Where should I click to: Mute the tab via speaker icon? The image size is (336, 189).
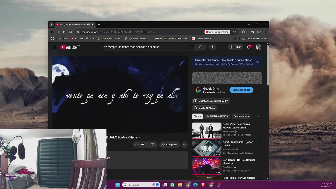tap(88, 24)
